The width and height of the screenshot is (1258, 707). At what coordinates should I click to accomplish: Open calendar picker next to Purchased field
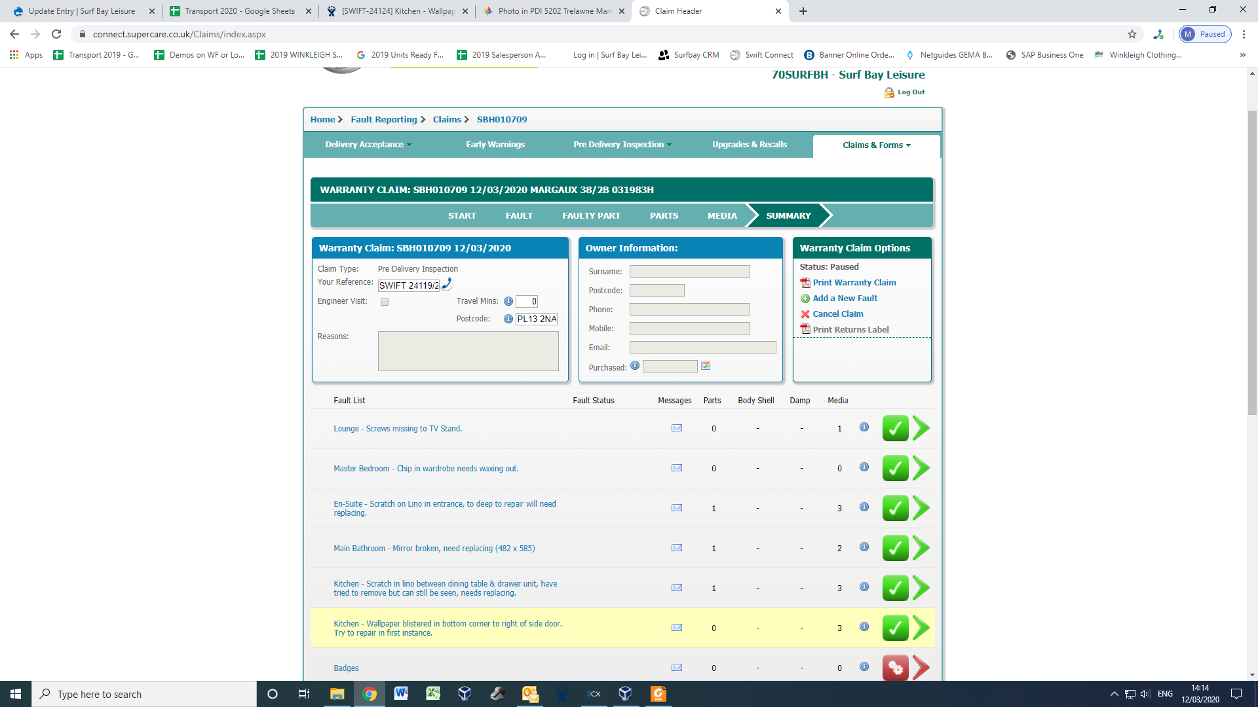pyautogui.click(x=706, y=366)
